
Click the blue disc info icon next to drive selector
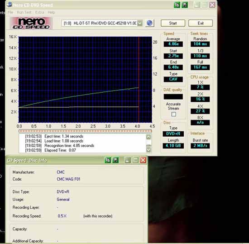pos(149,23)
